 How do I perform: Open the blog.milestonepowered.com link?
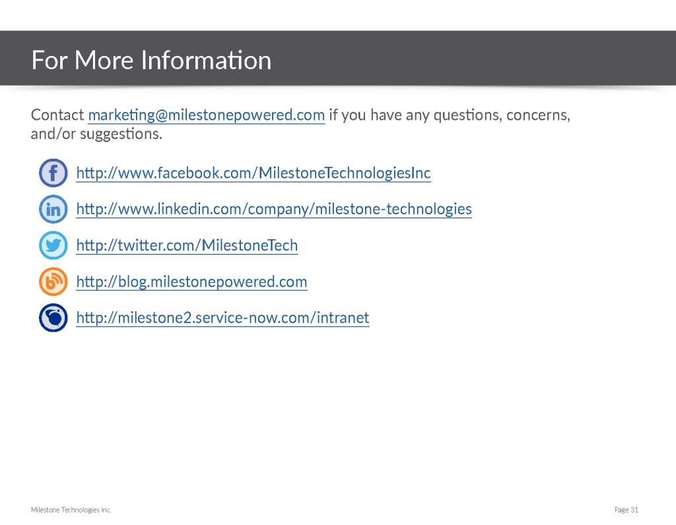(191, 282)
